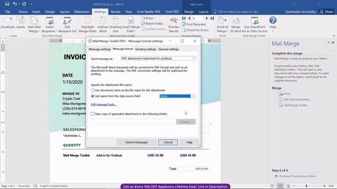Viewport: 337px width, 189px height.
Task: Click Find Recipient in ribbon
Action: pos(194,24)
